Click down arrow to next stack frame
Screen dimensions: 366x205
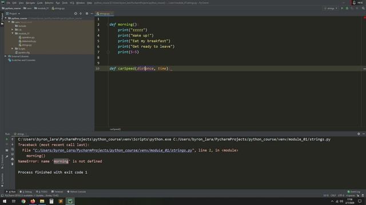(x=13, y=144)
